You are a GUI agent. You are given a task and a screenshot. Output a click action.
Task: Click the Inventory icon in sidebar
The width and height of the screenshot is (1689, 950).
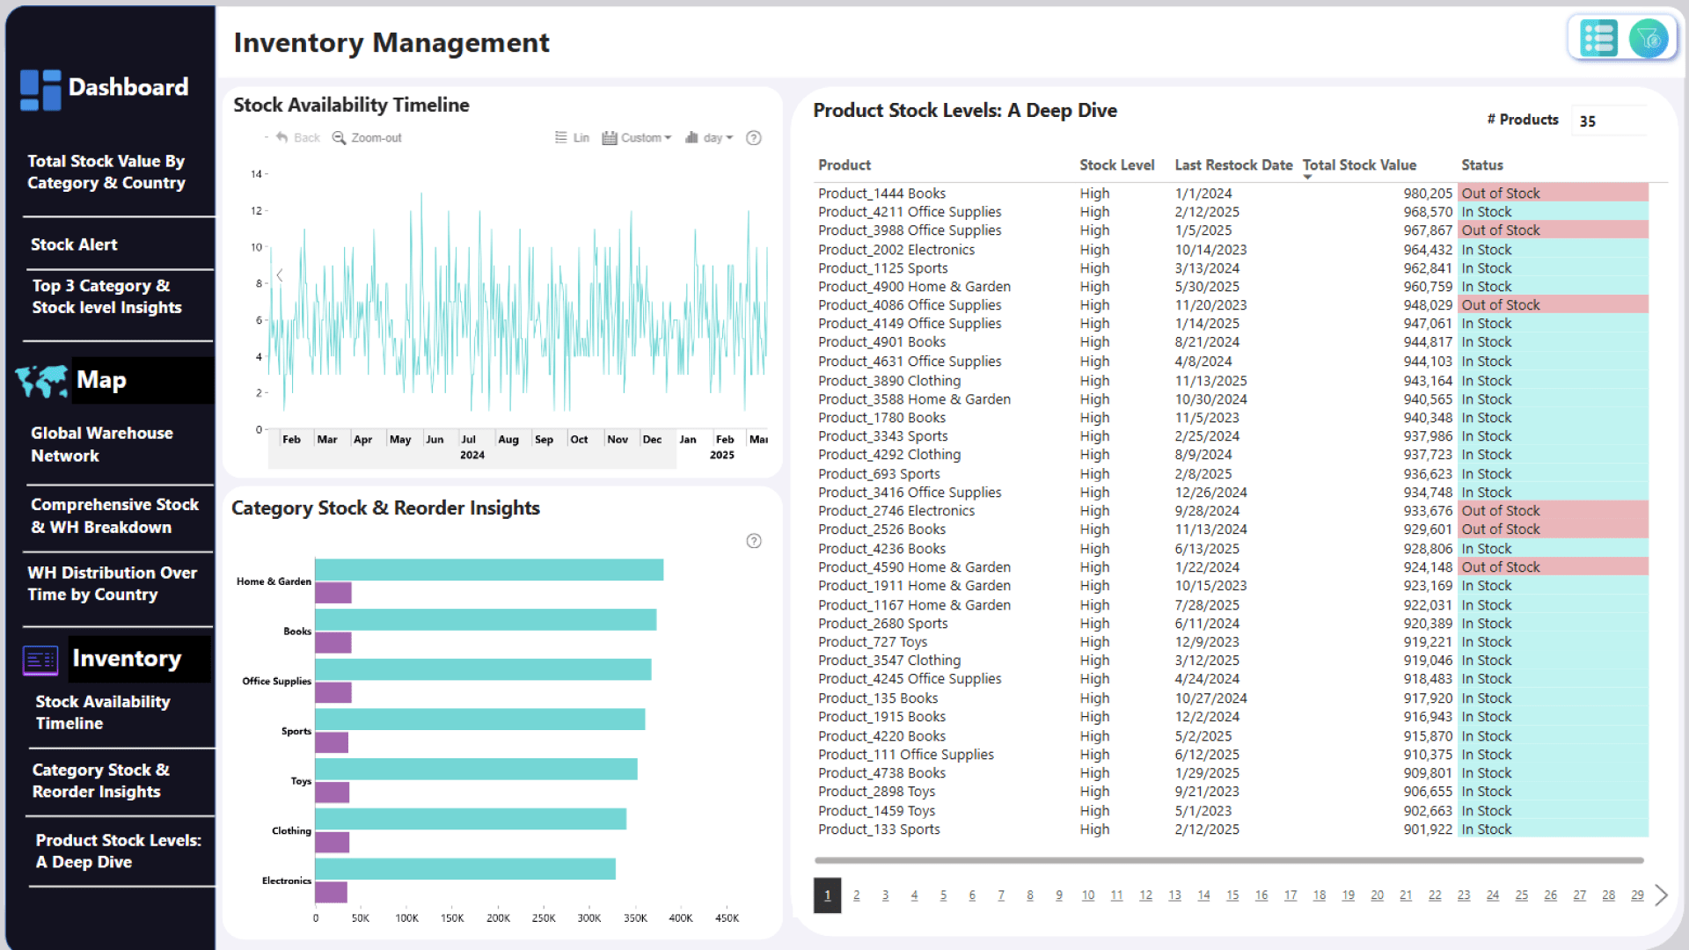pyautogui.click(x=40, y=660)
